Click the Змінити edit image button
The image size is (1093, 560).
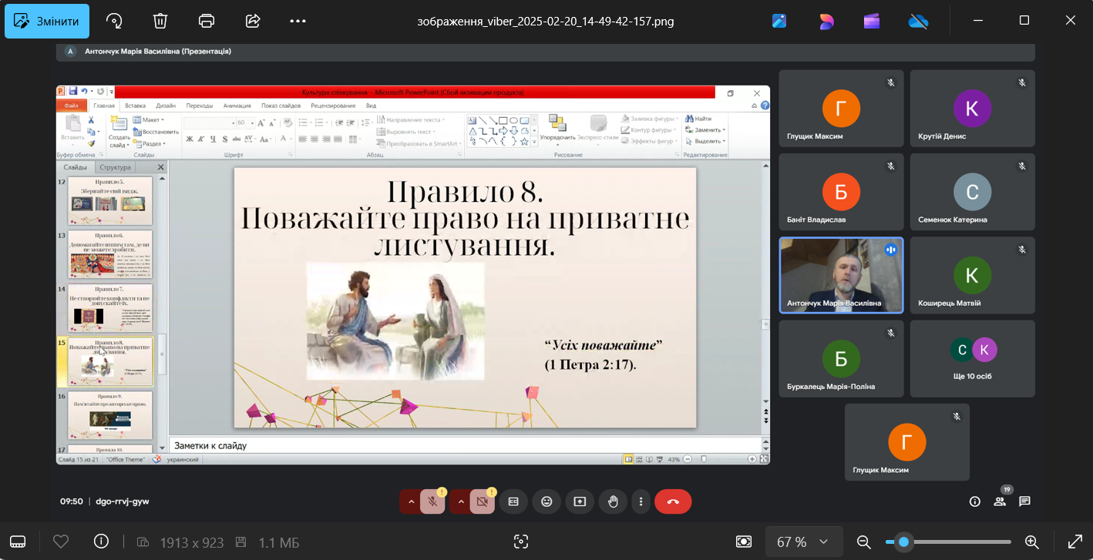[x=47, y=21]
